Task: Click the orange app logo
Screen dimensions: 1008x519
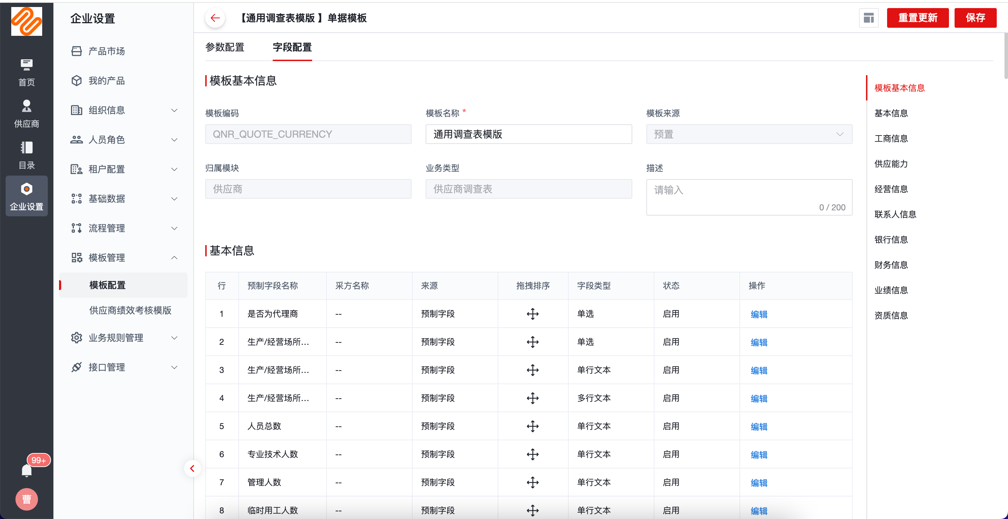Action: (27, 21)
